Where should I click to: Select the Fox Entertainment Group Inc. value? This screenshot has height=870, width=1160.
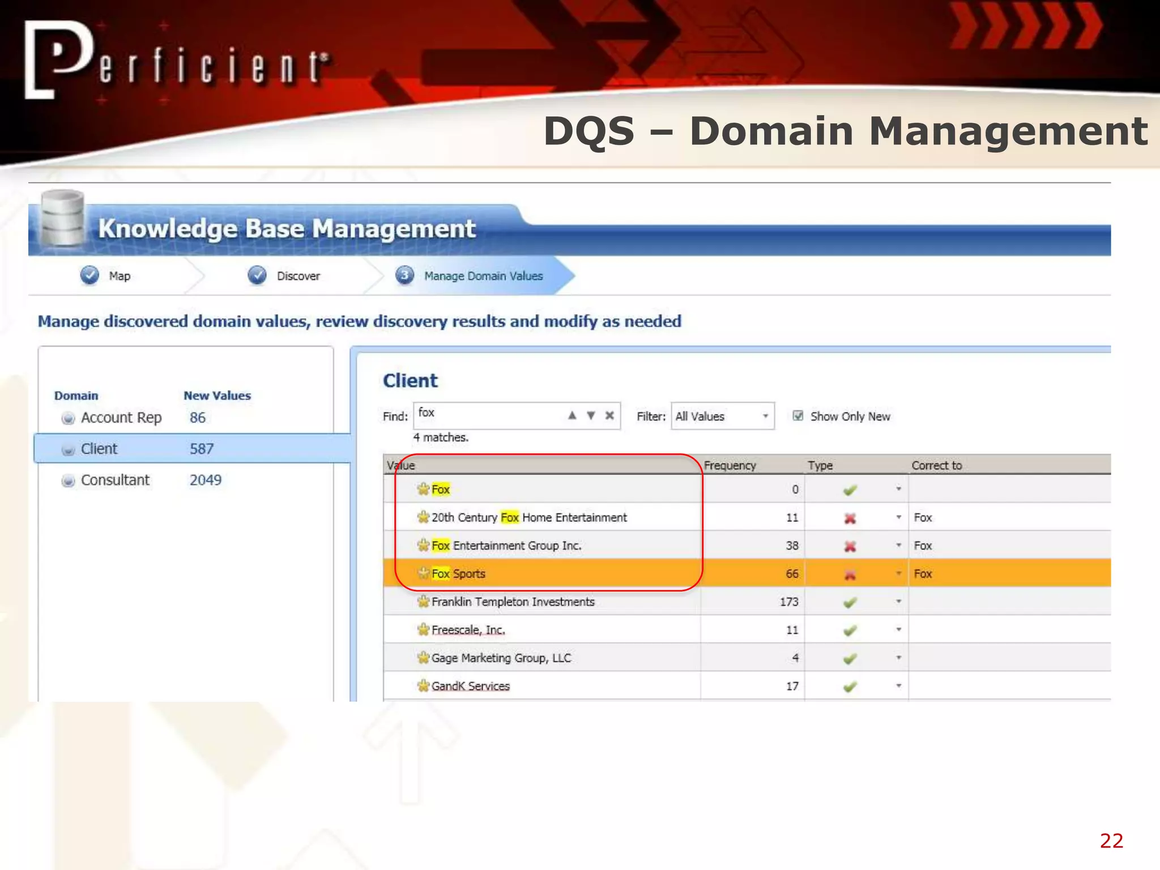click(506, 546)
